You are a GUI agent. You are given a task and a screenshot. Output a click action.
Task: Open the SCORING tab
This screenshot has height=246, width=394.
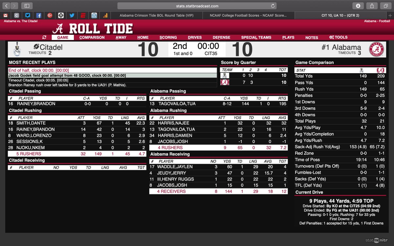[168, 37]
